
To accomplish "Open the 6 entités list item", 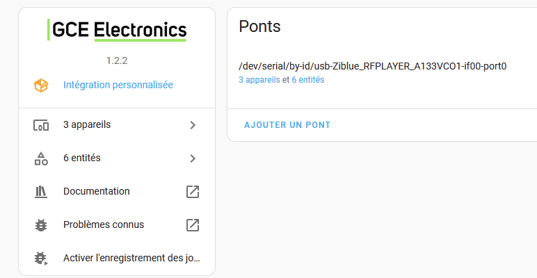I will [117, 158].
